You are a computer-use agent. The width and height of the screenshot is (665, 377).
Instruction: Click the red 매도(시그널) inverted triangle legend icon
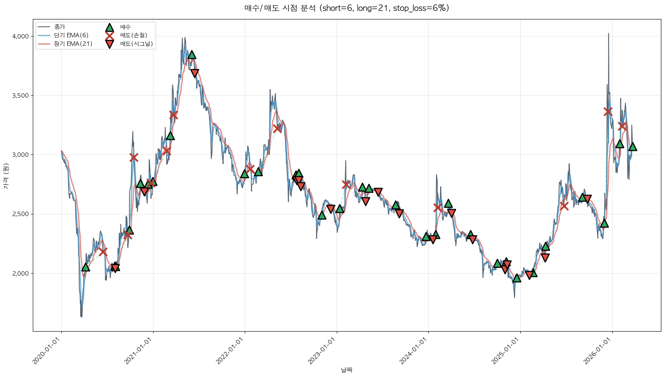pyautogui.click(x=109, y=44)
